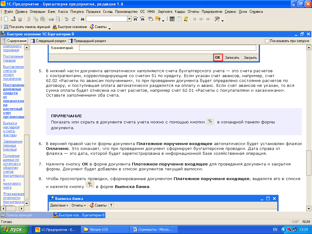Click Показать панель функций button
312x234 pixels.
(x=27, y=27)
